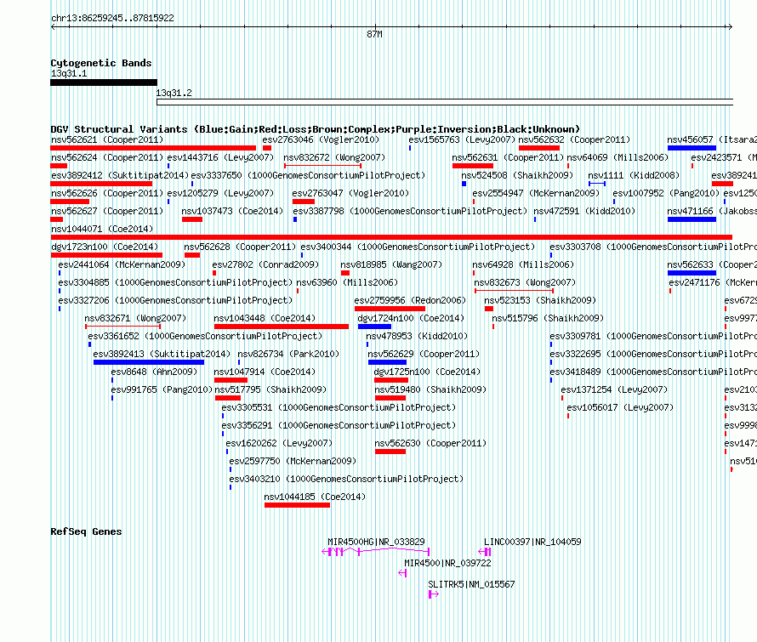Select the red nsv1043448 (Coe2014) loss bar
This screenshot has height=642, width=757.
(x=282, y=327)
